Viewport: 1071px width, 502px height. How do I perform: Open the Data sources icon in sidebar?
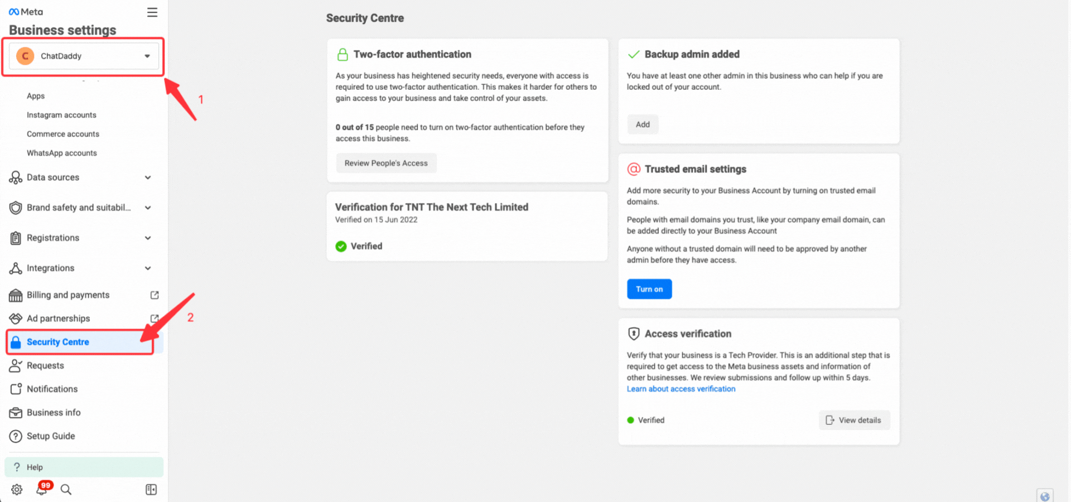click(x=16, y=177)
